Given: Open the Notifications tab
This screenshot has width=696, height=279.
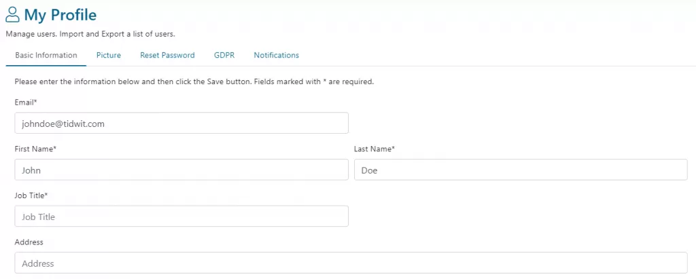Looking at the screenshot, I should point(277,56).
